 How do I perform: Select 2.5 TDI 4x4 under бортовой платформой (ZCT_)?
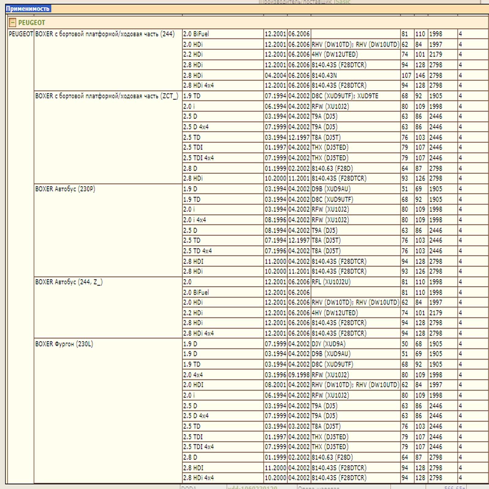click(223, 158)
